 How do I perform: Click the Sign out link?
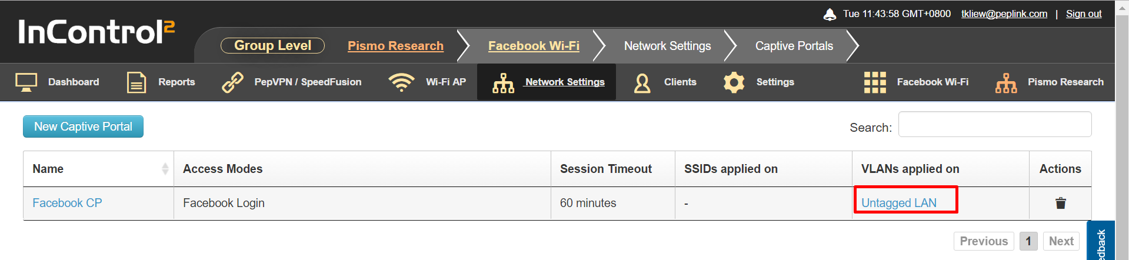click(1084, 14)
